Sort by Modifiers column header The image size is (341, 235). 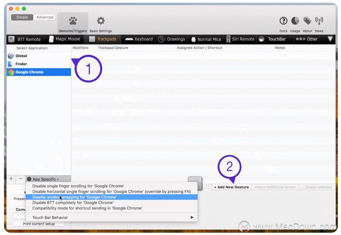pyautogui.click(x=81, y=48)
